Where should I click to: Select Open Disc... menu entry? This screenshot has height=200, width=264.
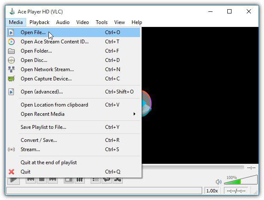point(73,60)
